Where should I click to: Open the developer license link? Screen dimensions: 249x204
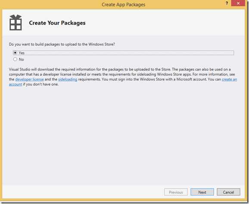(x=30, y=79)
